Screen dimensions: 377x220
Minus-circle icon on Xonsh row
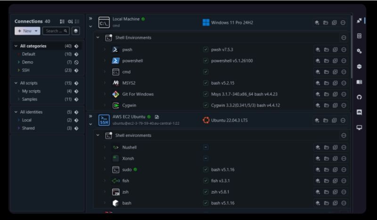point(344,158)
